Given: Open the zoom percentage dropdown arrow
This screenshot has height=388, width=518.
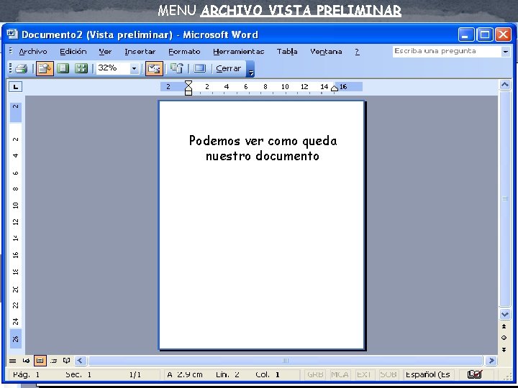Looking at the screenshot, I should (134, 69).
